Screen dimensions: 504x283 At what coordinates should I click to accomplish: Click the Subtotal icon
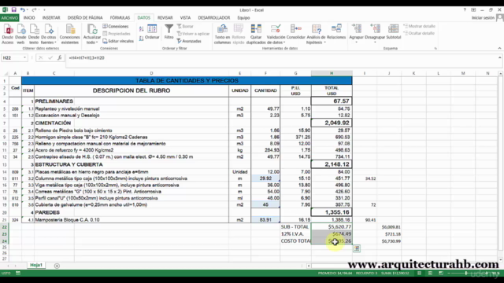point(394,29)
